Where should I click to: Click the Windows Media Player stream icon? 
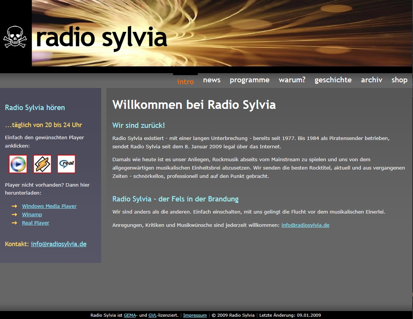tap(18, 164)
